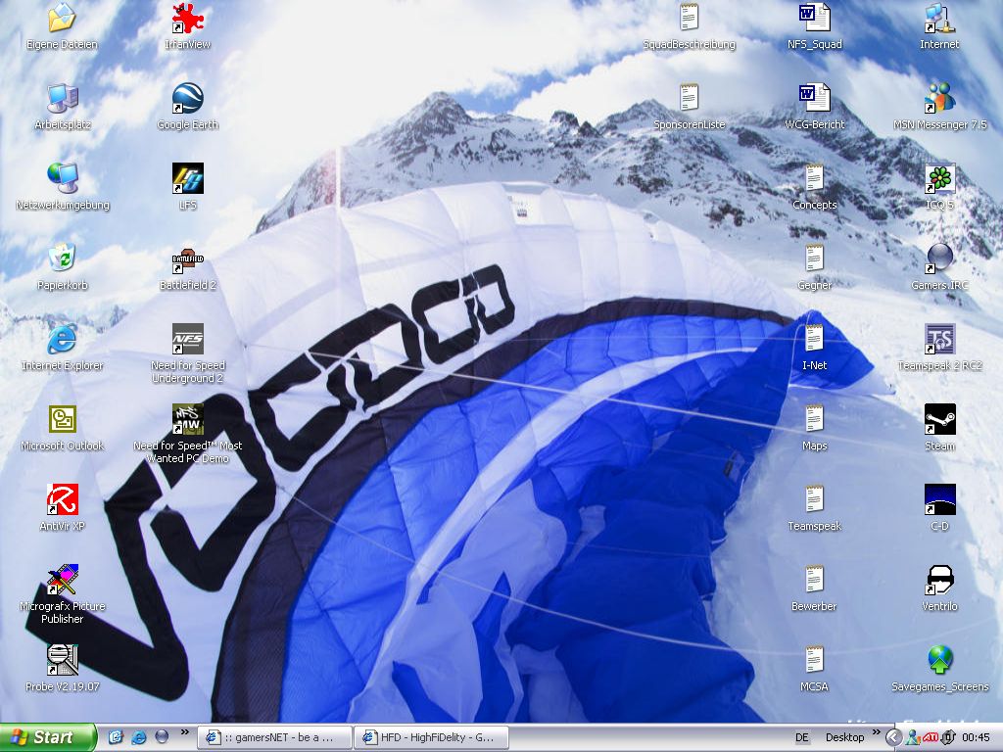Expand the Quick Launch overflow chevron
Image resolution: width=1003 pixels, height=752 pixels.
[184, 733]
